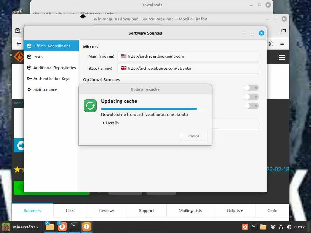Click the green refresh icon in dialog
311x233 pixels.
pos(90,106)
